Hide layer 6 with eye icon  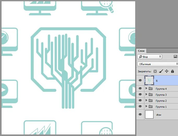[x=140, y=80]
